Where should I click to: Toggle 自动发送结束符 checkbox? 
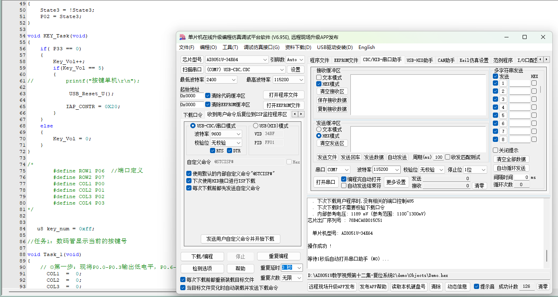[344, 186]
